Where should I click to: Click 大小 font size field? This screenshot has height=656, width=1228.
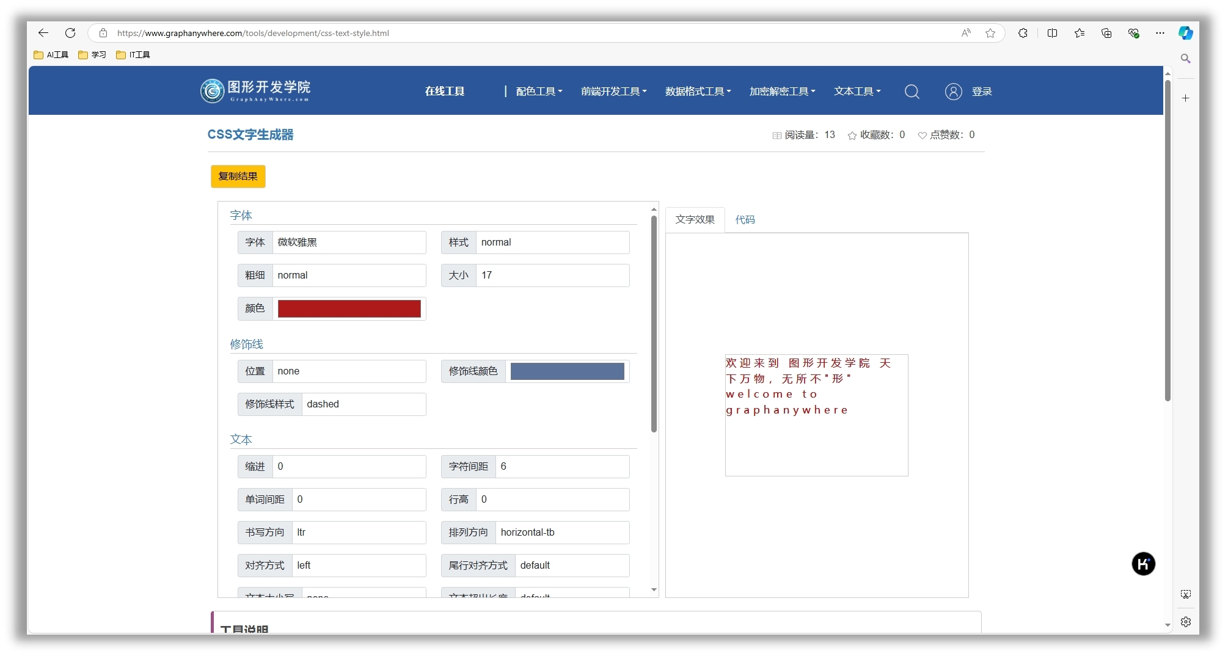552,275
